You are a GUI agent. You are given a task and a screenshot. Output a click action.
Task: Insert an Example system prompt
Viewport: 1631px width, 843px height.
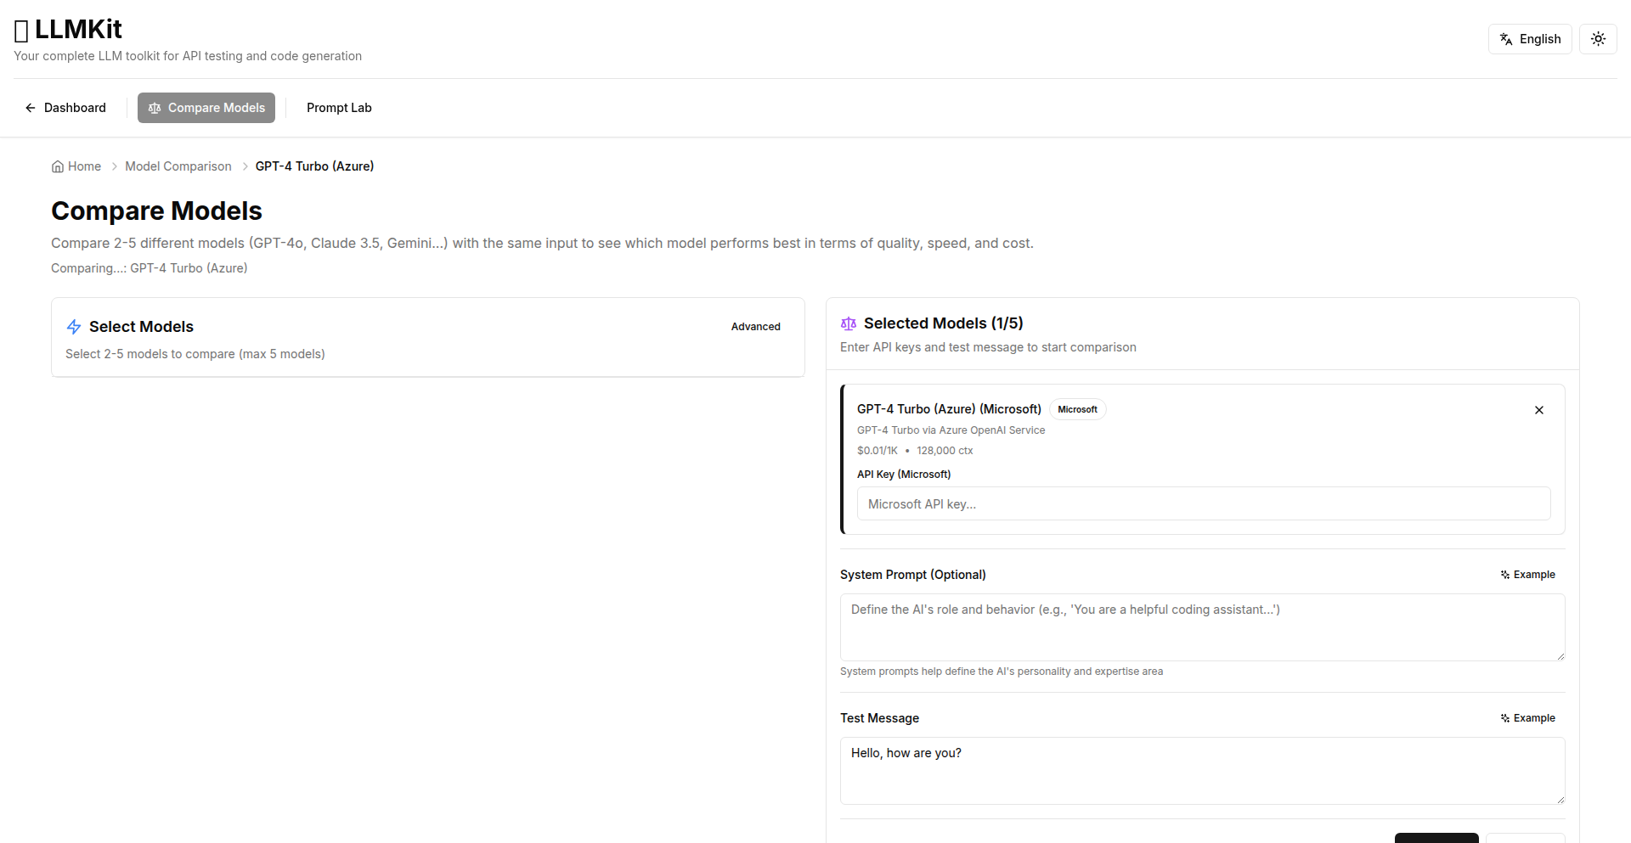(x=1527, y=575)
